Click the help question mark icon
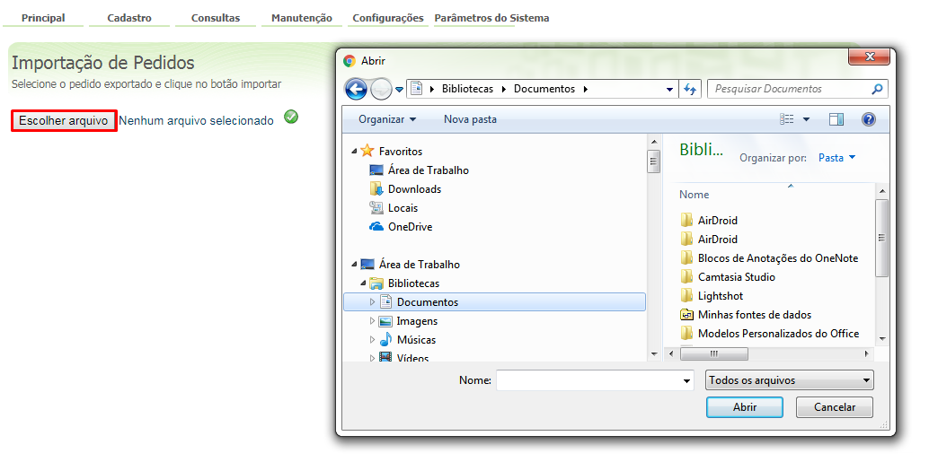 [x=868, y=119]
